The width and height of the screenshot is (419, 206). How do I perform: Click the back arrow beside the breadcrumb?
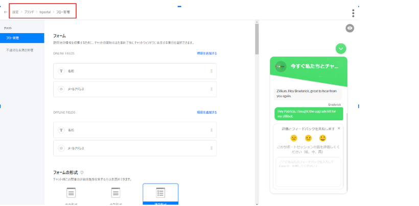(x=6, y=12)
